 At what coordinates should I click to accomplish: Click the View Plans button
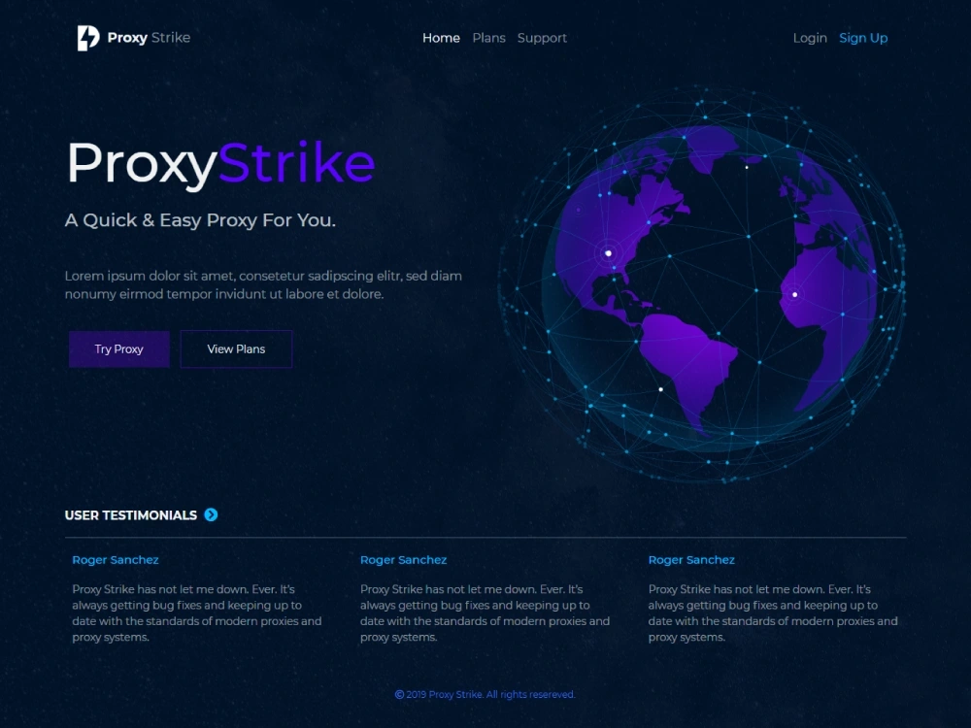click(x=236, y=349)
